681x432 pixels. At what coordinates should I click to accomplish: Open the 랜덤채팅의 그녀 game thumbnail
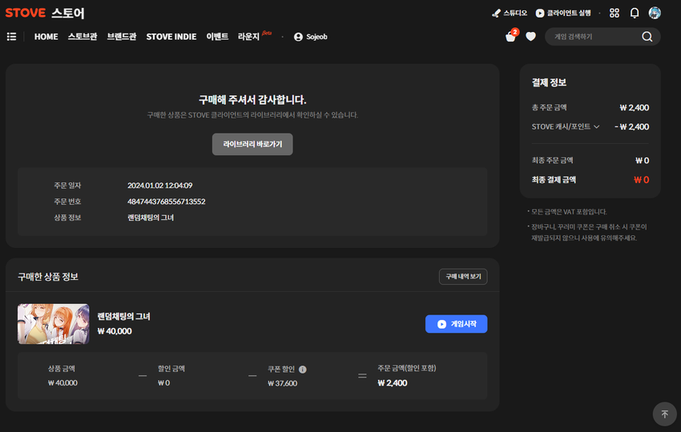[54, 324]
